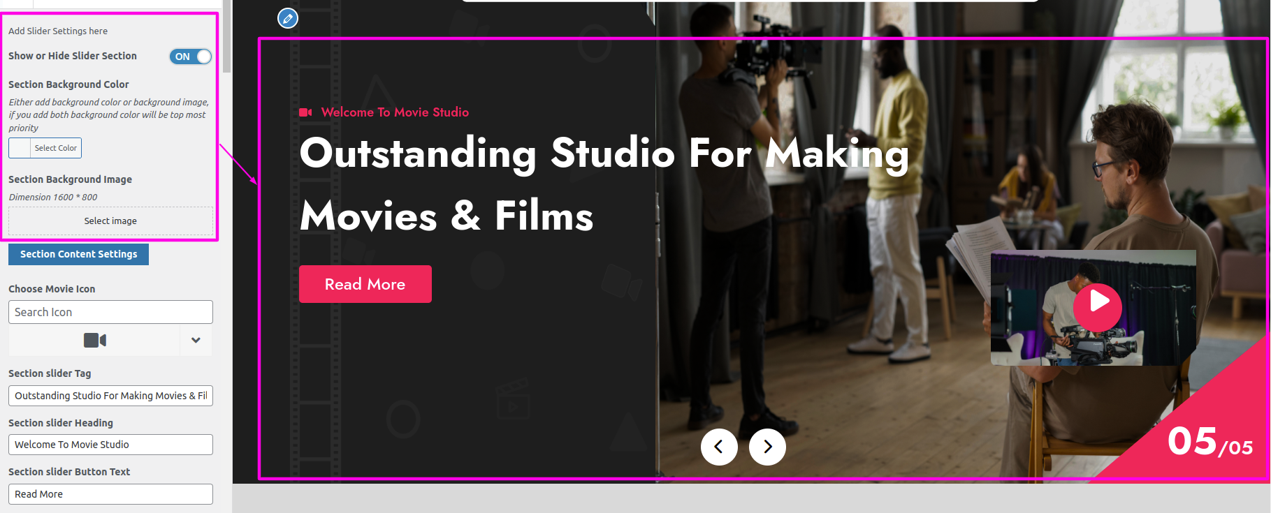This screenshot has height=513, width=1271.
Task: Click Select image for background
Action: coord(110,221)
